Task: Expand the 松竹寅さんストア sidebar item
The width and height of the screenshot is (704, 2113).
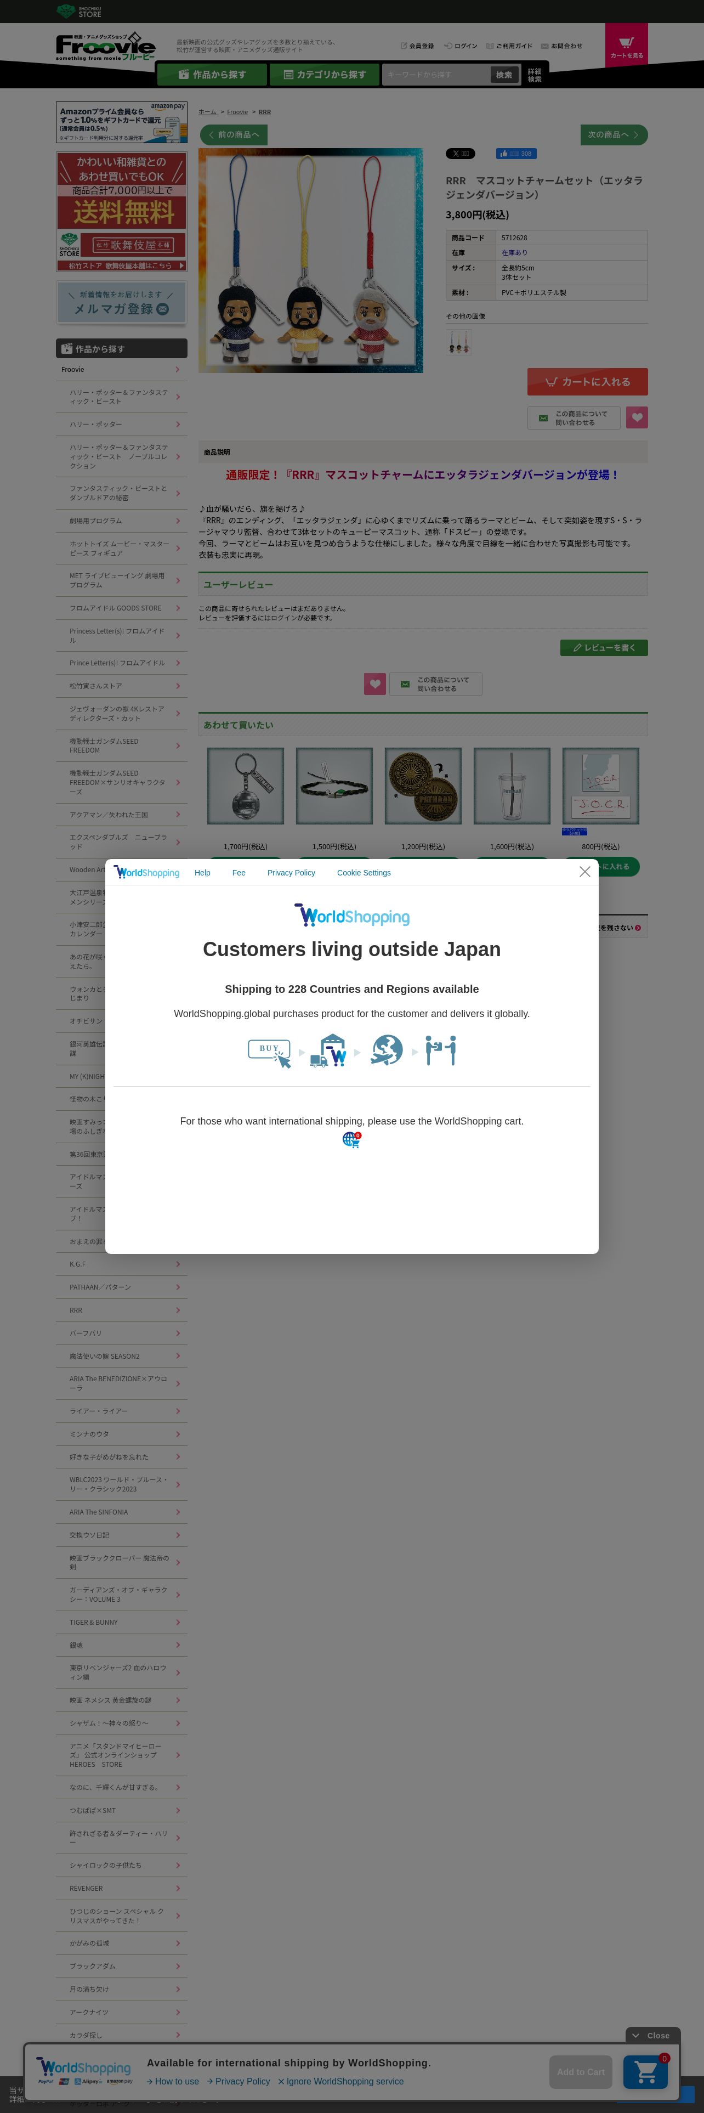Action: pos(121,686)
